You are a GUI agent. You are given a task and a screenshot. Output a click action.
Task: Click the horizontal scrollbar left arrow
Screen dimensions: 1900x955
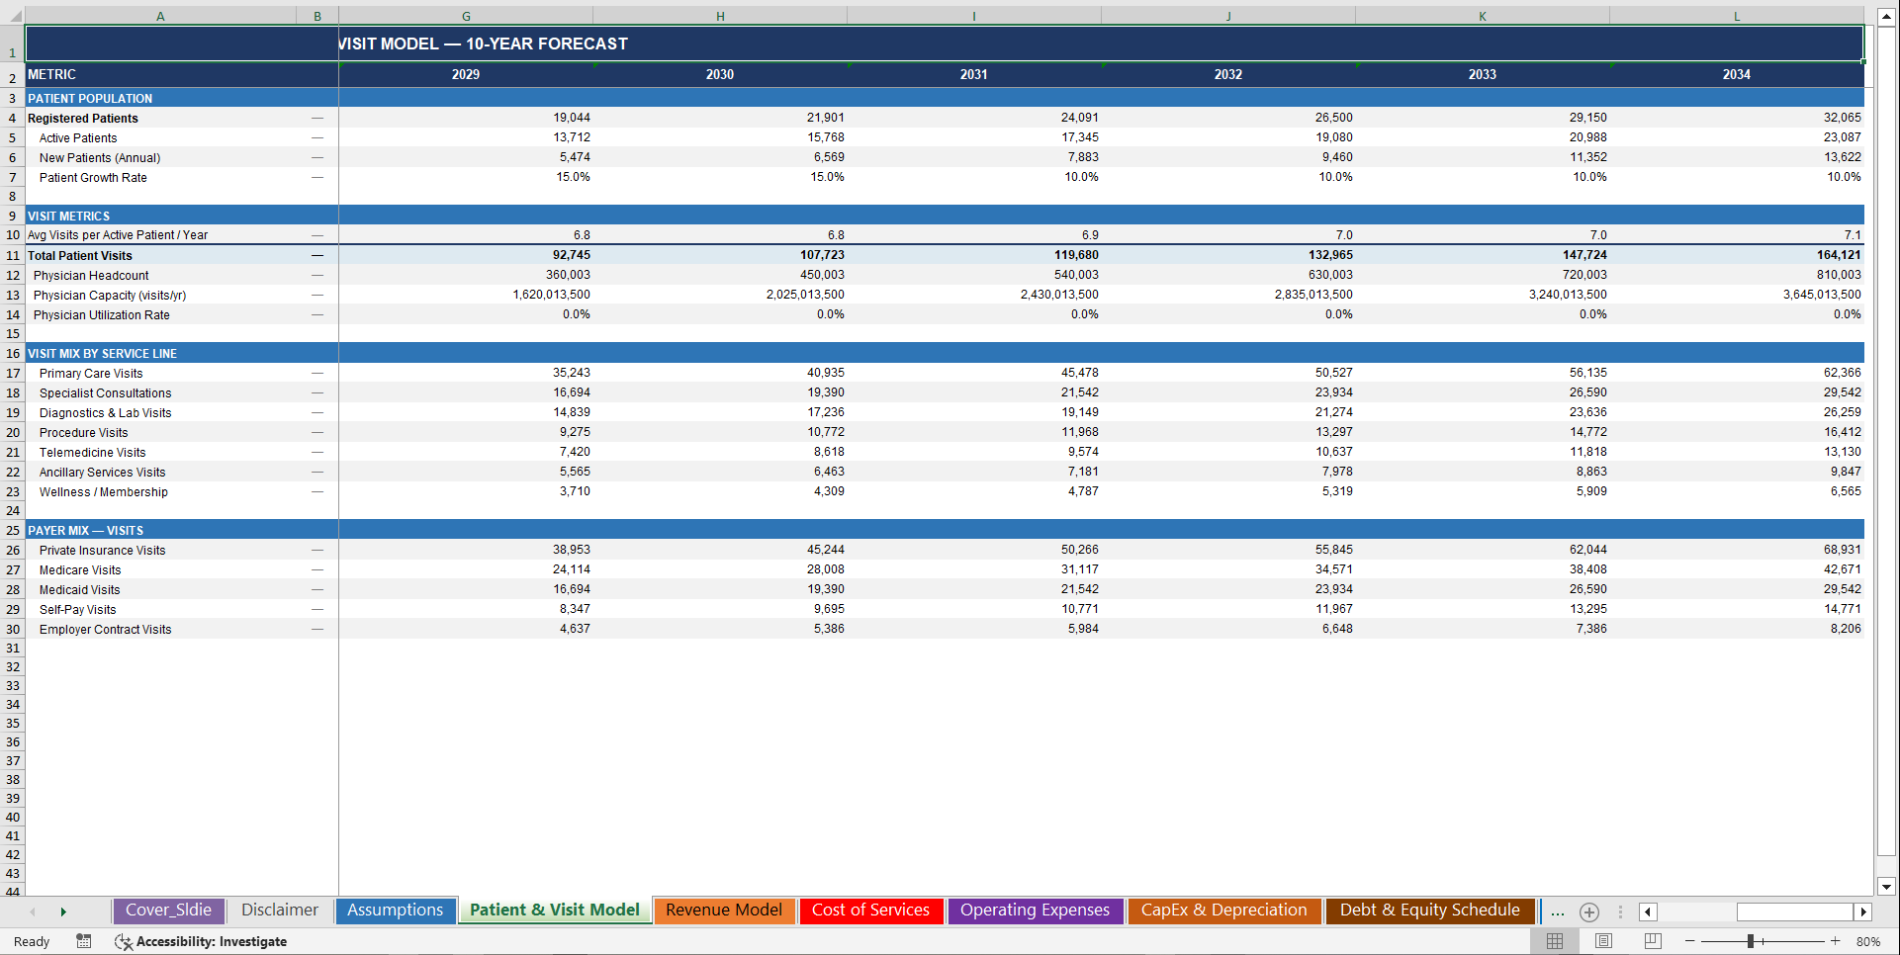[1648, 912]
